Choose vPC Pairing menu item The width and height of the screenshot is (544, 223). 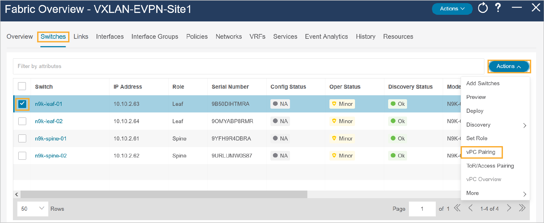coord(481,152)
